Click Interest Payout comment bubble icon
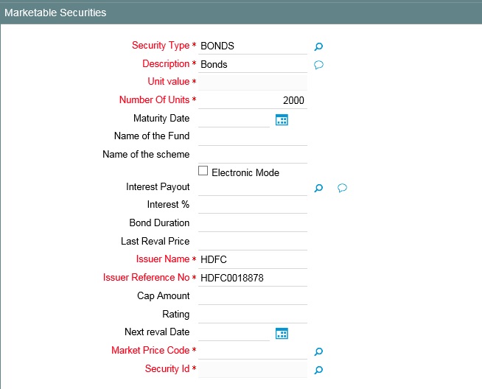 click(x=342, y=188)
